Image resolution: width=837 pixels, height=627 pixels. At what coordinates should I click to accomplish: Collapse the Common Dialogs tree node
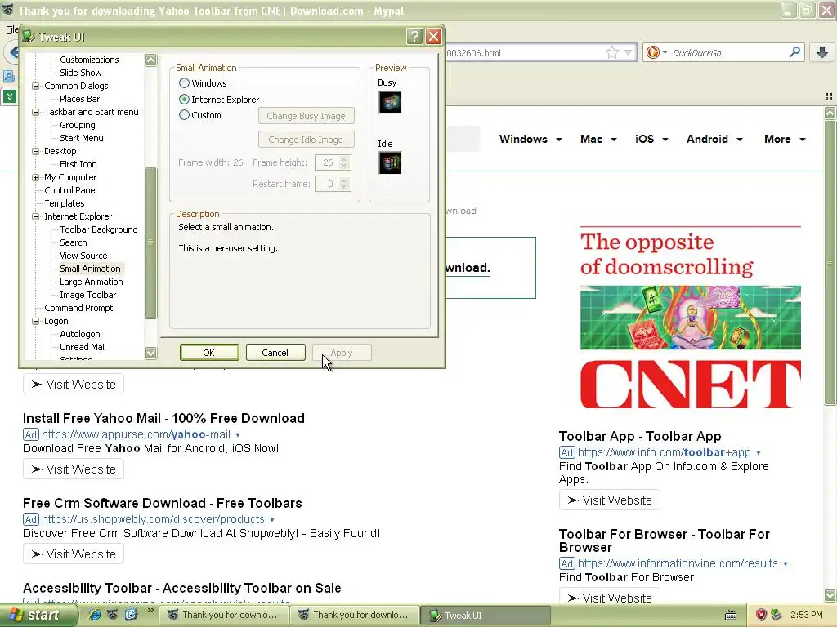coord(36,86)
